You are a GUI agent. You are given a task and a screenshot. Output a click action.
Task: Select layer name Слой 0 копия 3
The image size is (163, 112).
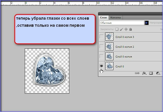click(124, 37)
